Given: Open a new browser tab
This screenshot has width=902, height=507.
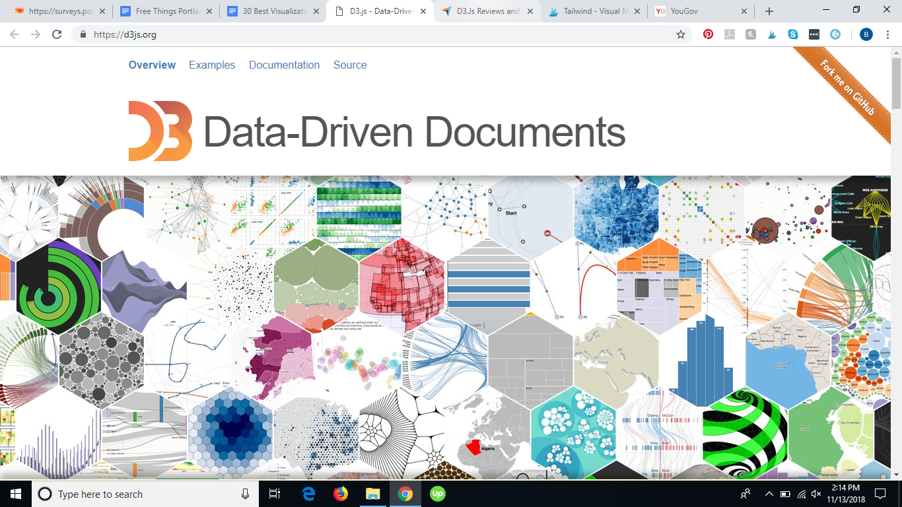Looking at the screenshot, I should pos(769,11).
